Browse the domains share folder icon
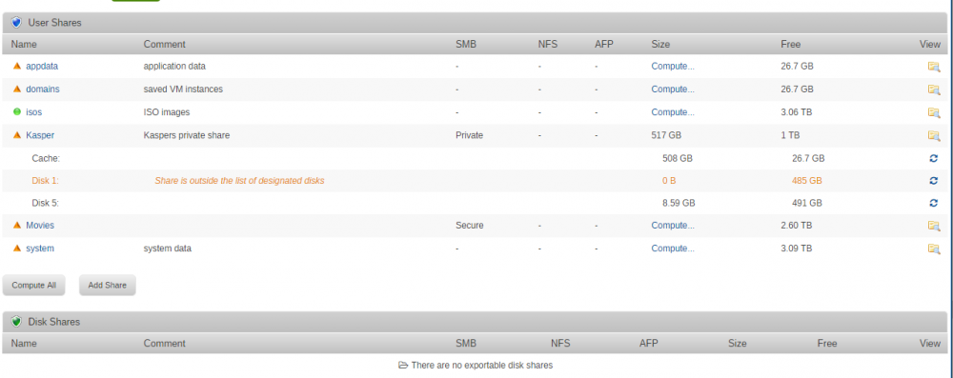 point(934,90)
